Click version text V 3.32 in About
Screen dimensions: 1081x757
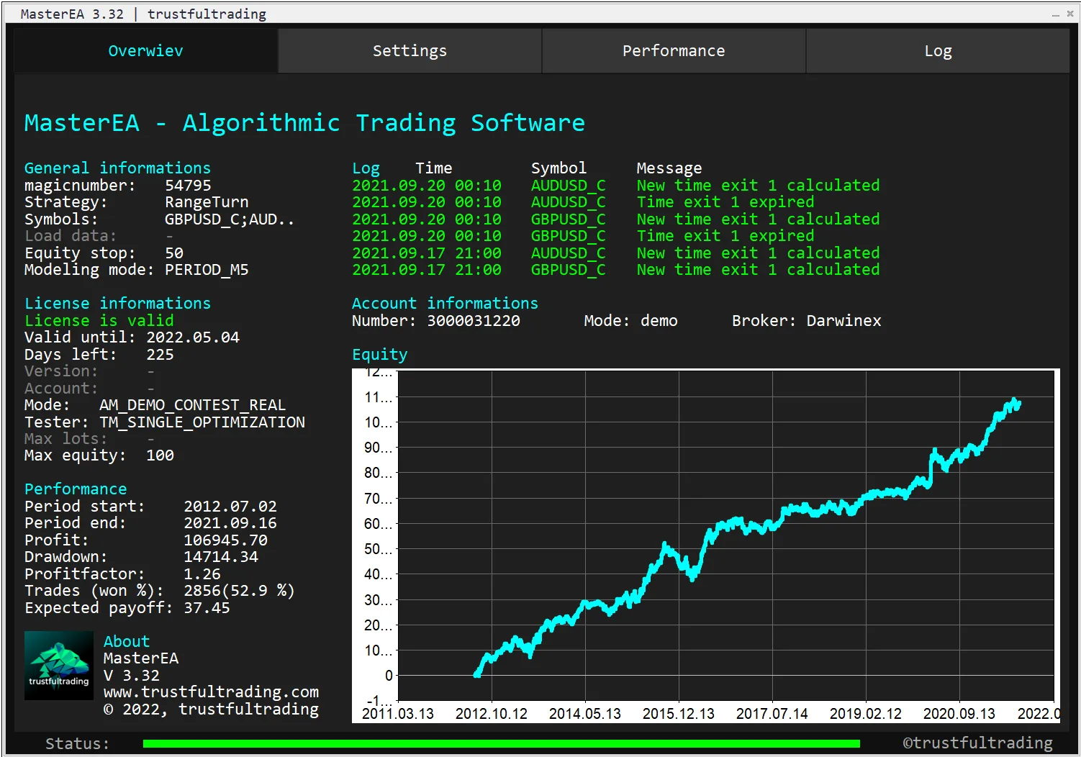tap(132, 676)
